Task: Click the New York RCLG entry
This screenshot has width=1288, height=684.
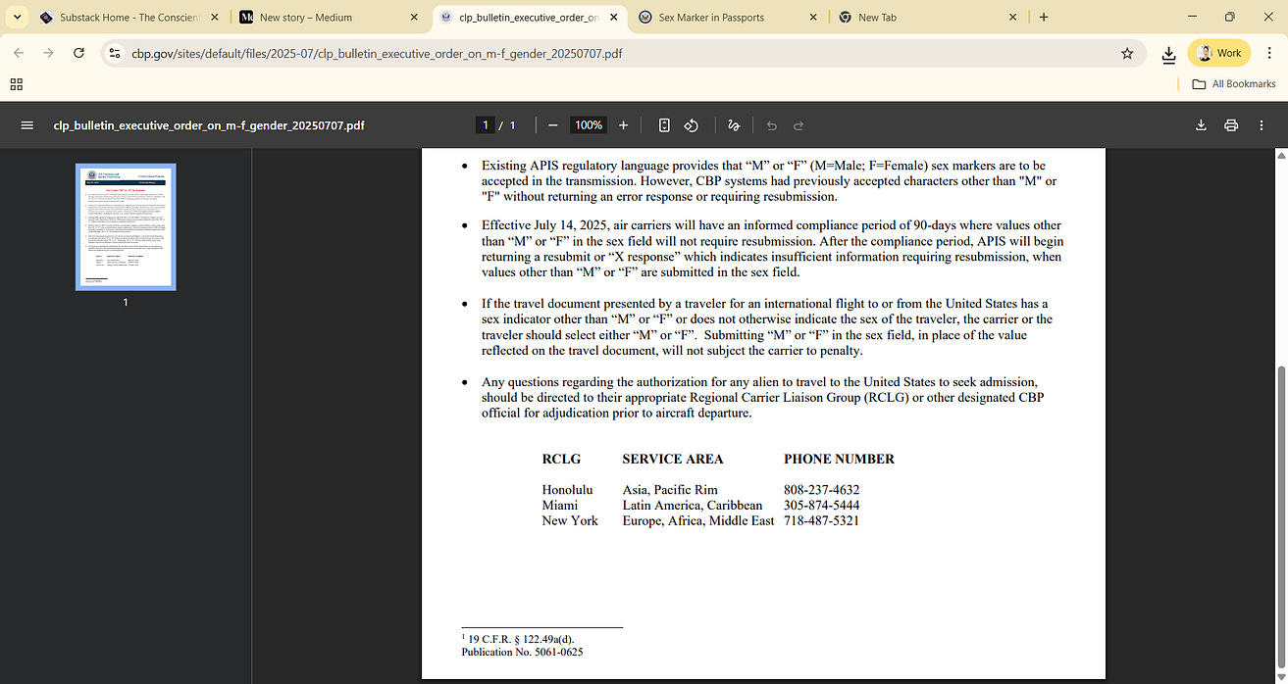Action: pos(570,521)
